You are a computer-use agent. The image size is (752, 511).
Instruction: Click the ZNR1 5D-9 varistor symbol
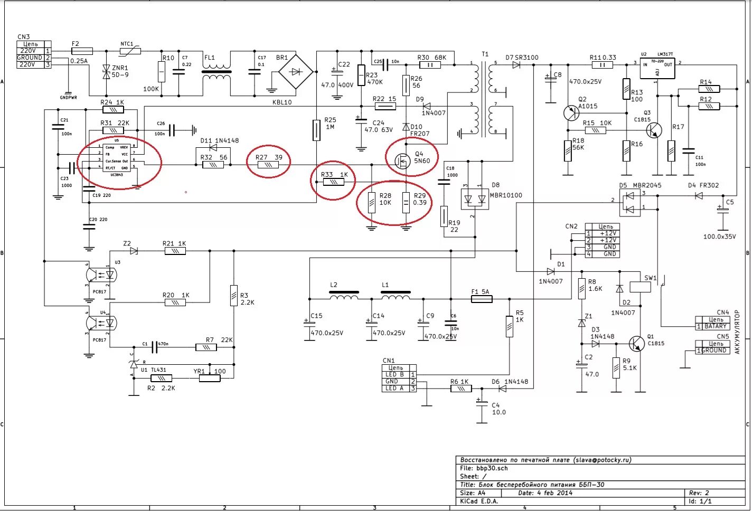tap(107, 73)
